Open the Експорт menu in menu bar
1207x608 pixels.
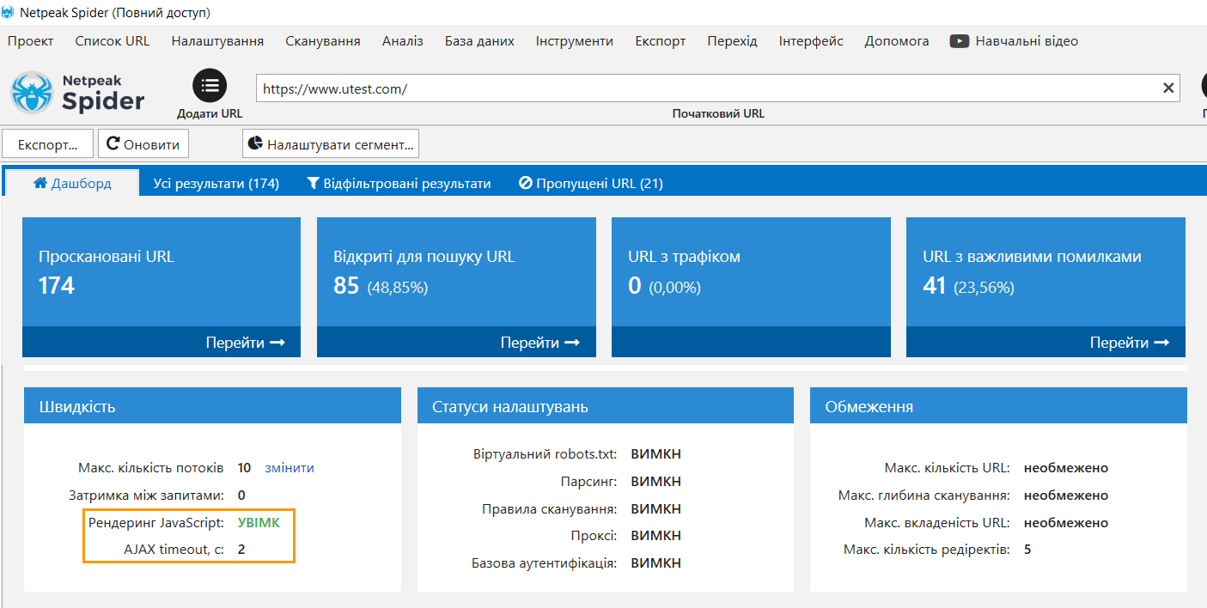click(x=661, y=41)
